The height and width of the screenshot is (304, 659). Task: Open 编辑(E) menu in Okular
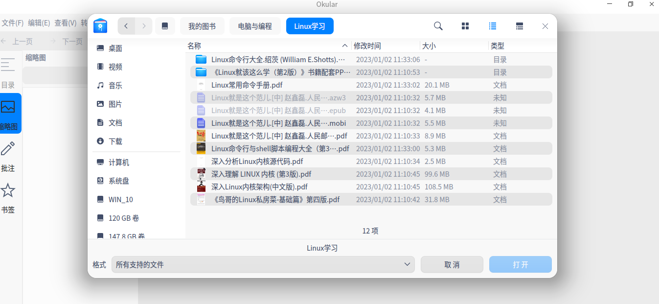(x=39, y=23)
